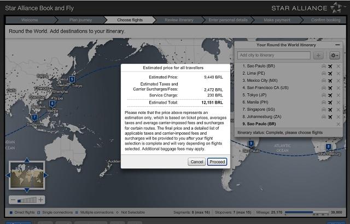
Task: Remove Lima (PE) with its X icon
Action: [x=338, y=74]
